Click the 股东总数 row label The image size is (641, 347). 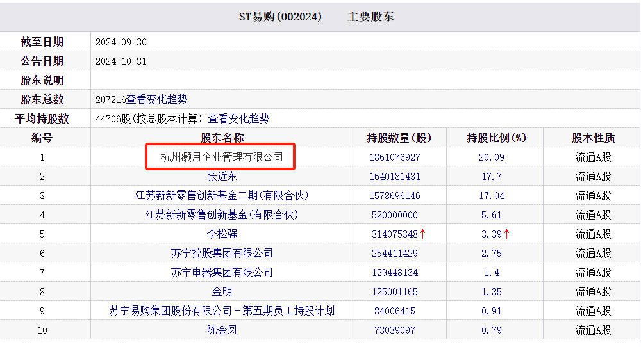click(42, 99)
